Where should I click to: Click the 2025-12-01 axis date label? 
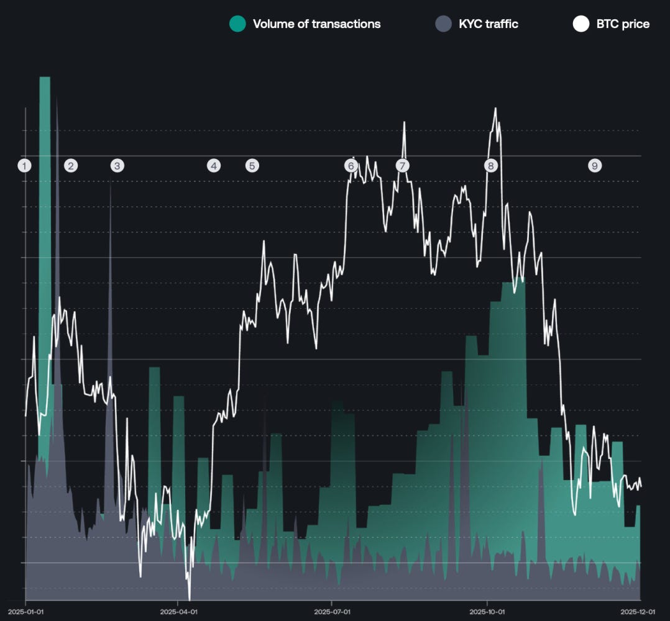637,612
